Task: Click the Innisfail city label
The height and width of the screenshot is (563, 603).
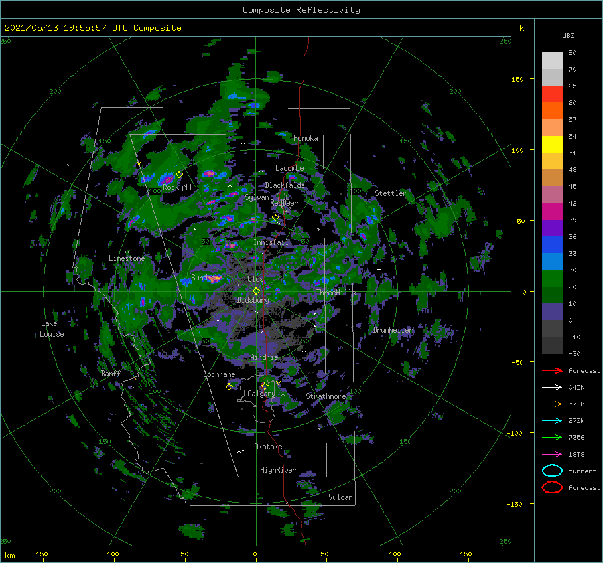Action: pyautogui.click(x=271, y=242)
